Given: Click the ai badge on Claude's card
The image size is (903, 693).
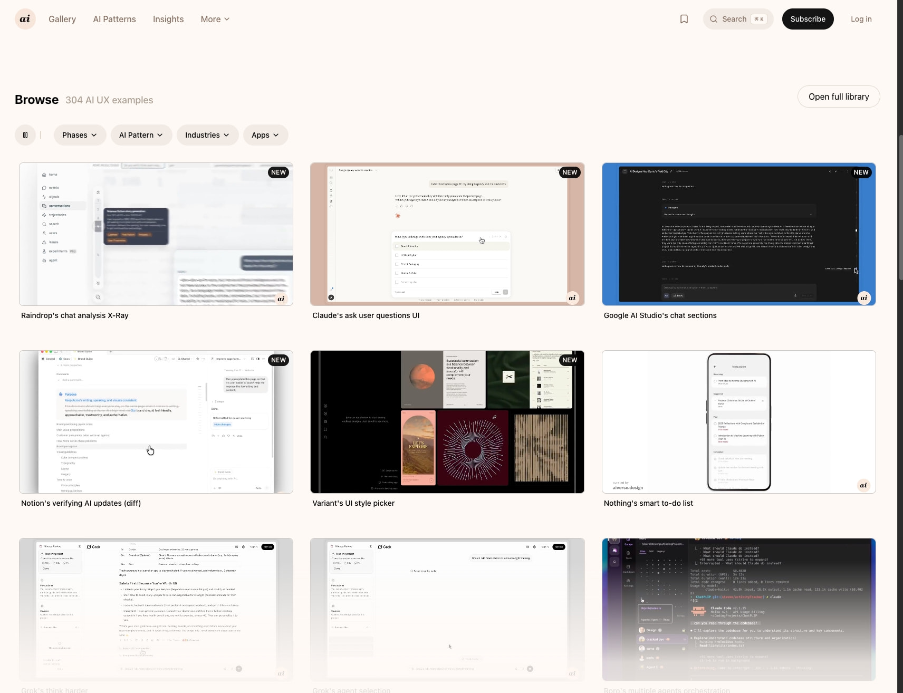Looking at the screenshot, I should pyautogui.click(x=572, y=298).
